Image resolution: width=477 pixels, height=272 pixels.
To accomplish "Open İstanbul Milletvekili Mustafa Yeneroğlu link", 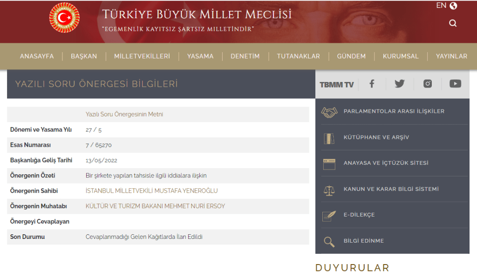I will click(151, 191).
